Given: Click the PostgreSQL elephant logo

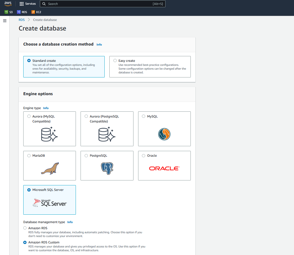Looking at the screenshot, I should pyautogui.click(x=107, y=168).
